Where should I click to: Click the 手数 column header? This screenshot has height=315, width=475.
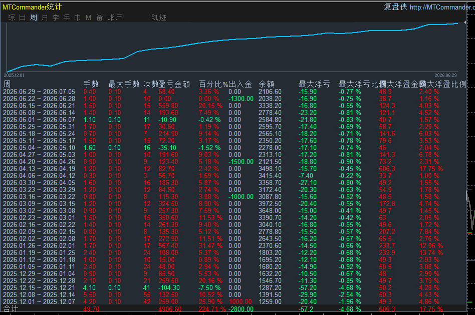pos(91,84)
